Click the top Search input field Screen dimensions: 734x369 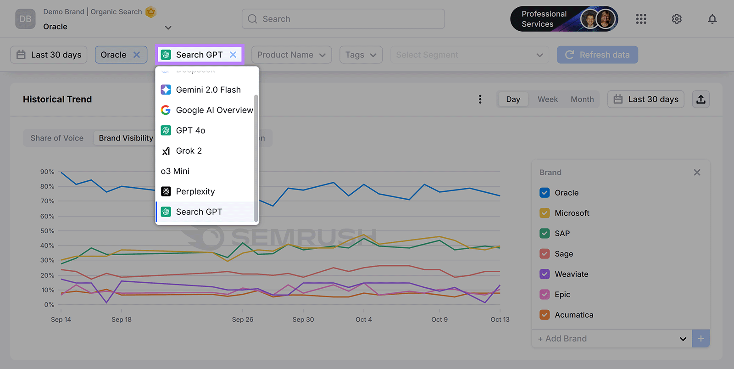click(343, 19)
